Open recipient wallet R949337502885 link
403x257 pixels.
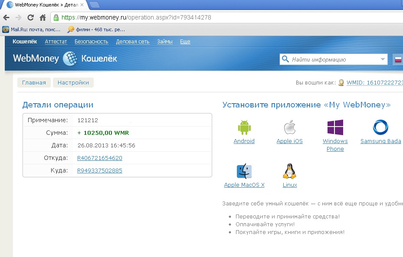[100, 170]
